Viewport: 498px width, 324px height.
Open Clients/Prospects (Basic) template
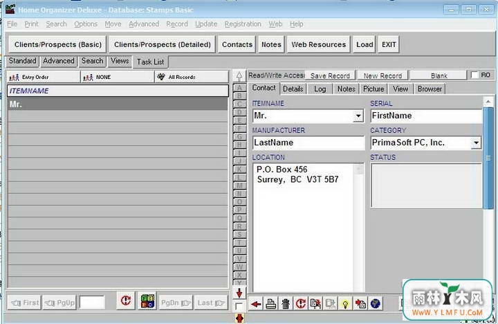click(58, 44)
